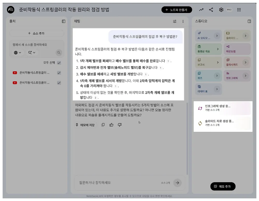Expand AI 오디오 options chevron
The width and height of the screenshot is (259, 201).
[217, 36]
